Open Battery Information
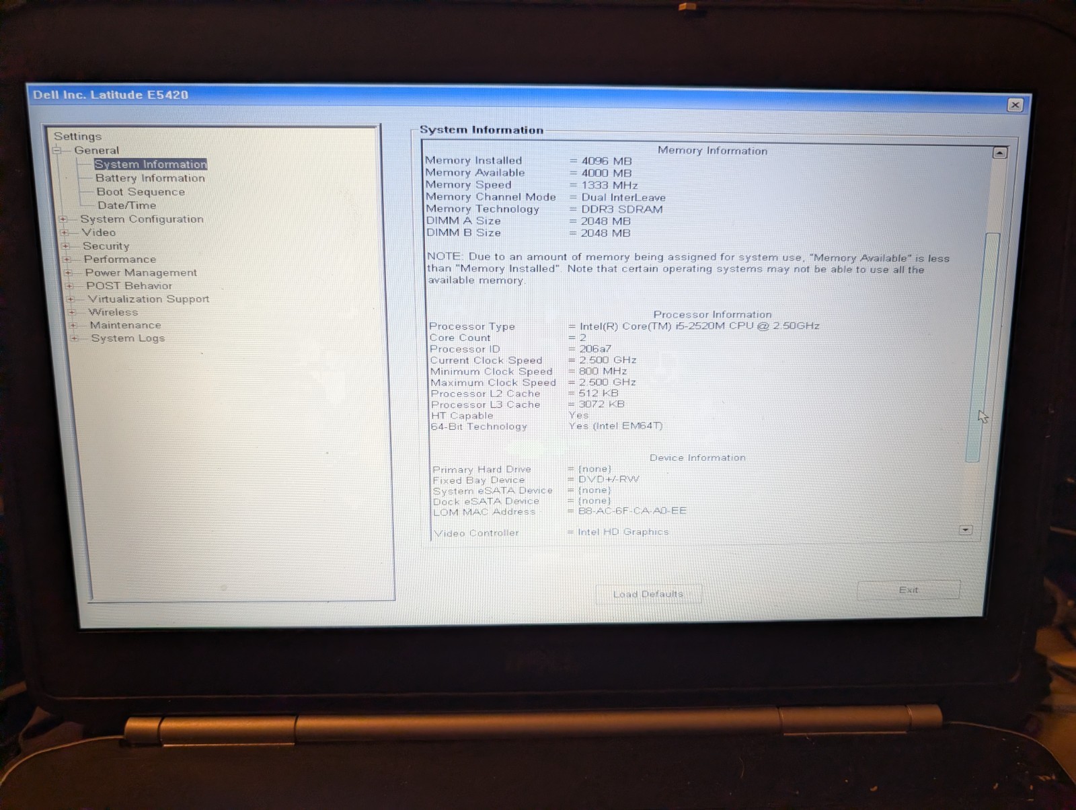1076x810 pixels. (x=150, y=178)
